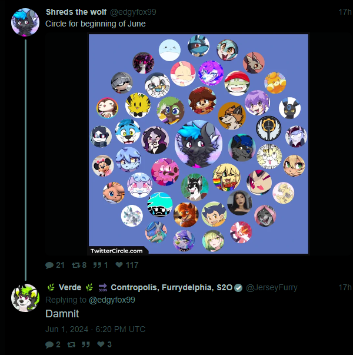Click the @edgyfox99 mention in Replying to
Viewport: 353px width, 355px height.
pyautogui.click(x=112, y=300)
